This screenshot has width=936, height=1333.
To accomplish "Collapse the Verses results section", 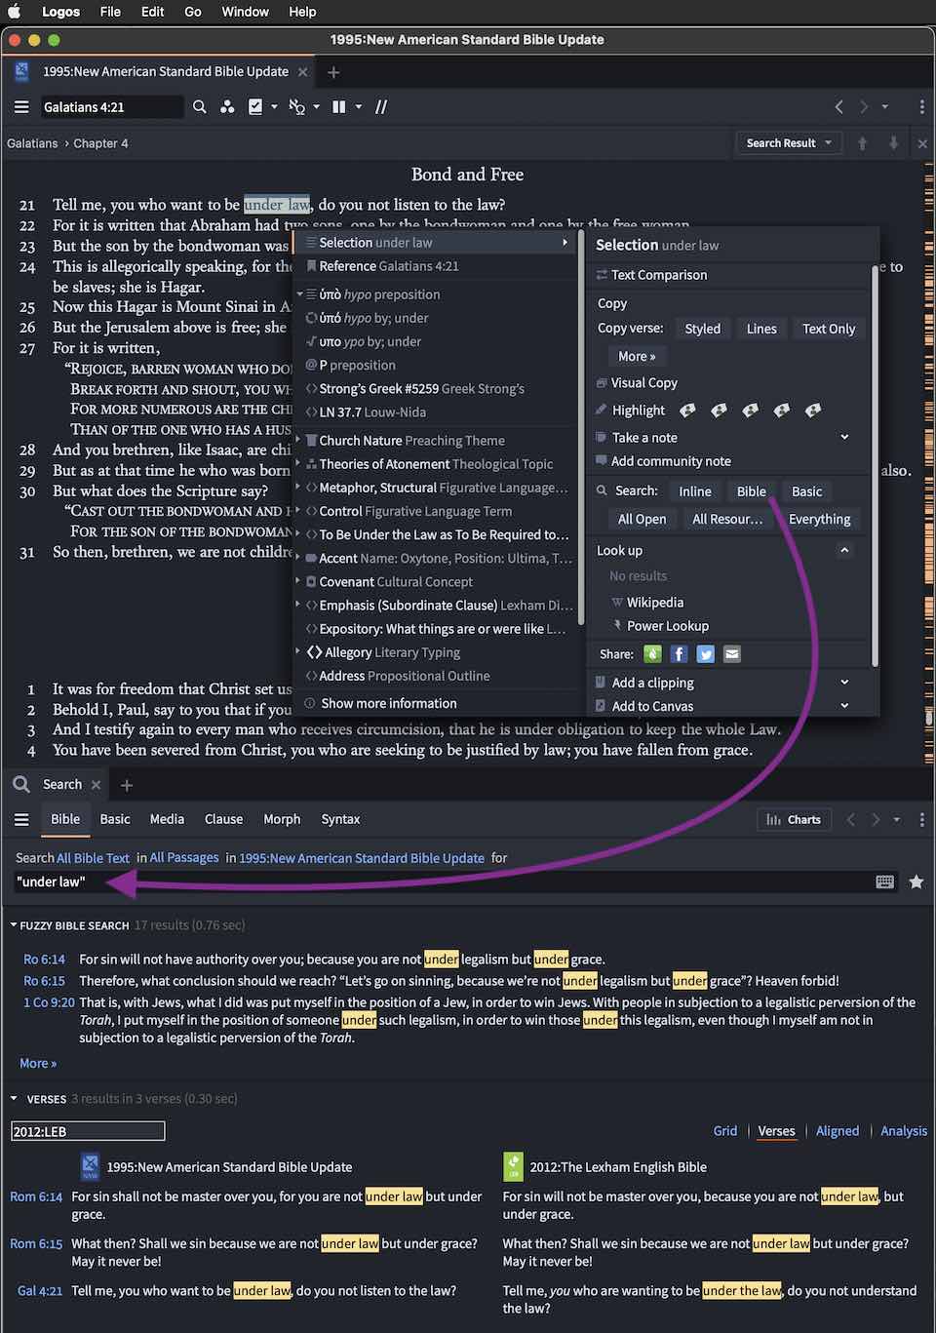I will pyautogui.click(x=14, y=1099).
